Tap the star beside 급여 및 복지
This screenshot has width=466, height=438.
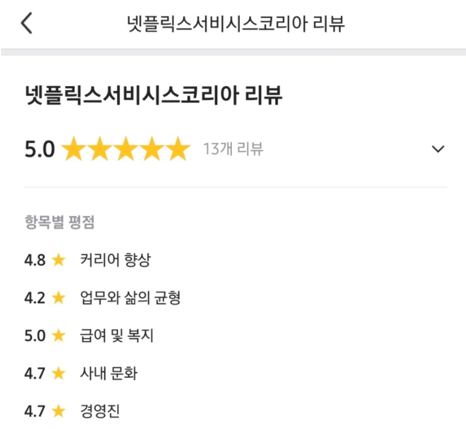58,335
